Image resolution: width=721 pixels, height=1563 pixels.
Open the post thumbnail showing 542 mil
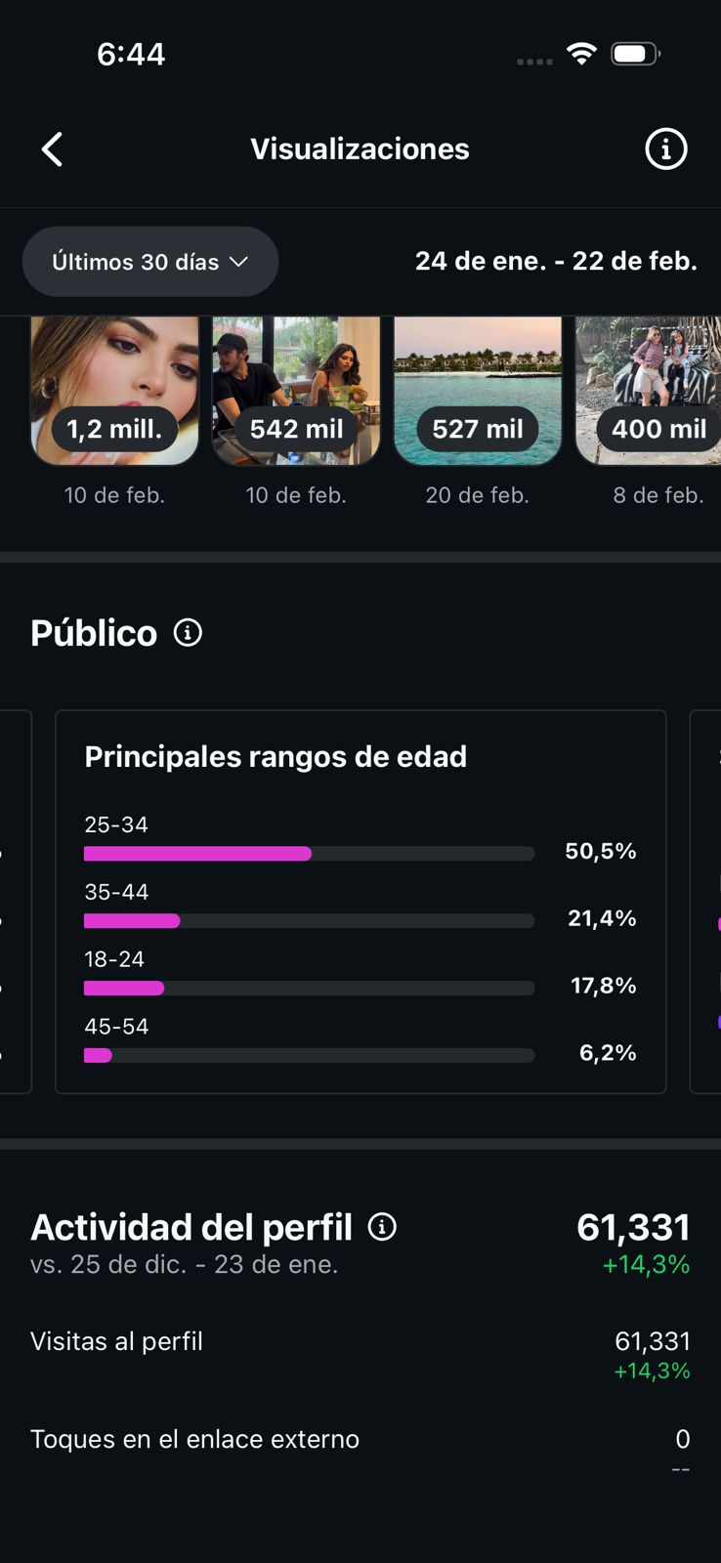[296, 391]
